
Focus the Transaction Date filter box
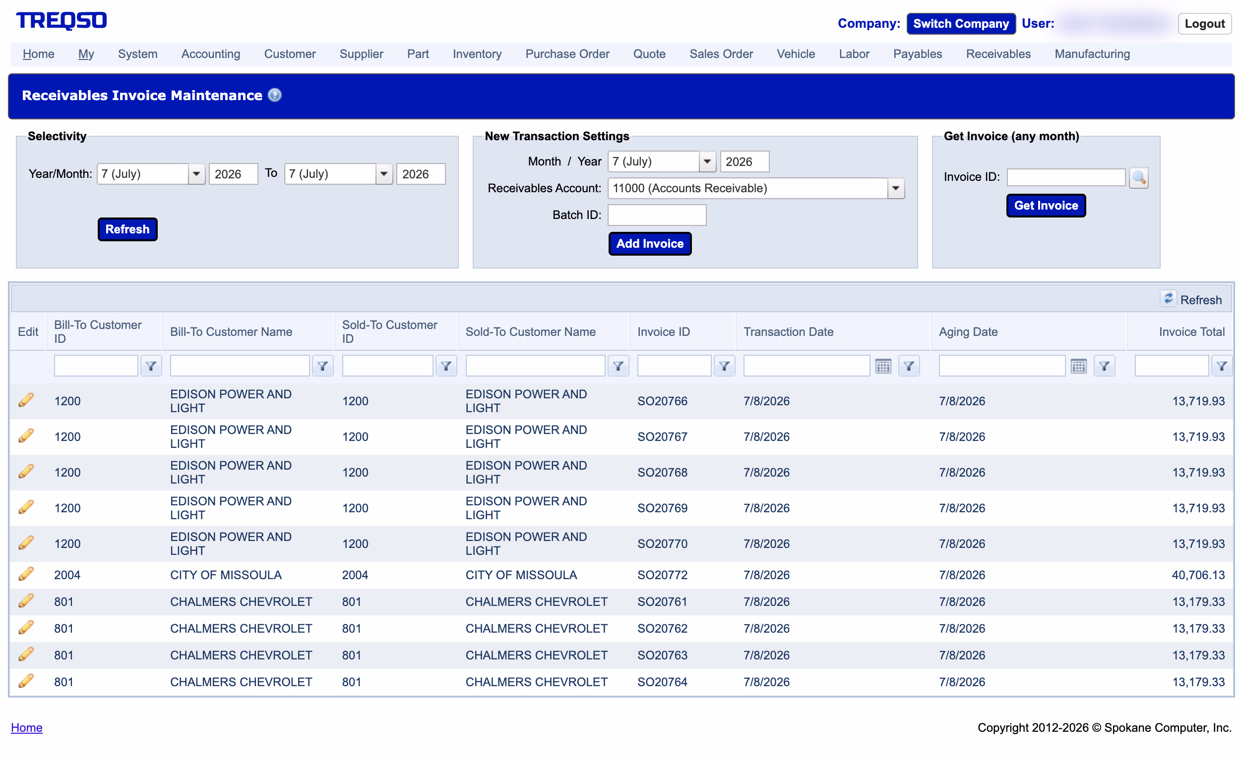[x=807, y=366]
